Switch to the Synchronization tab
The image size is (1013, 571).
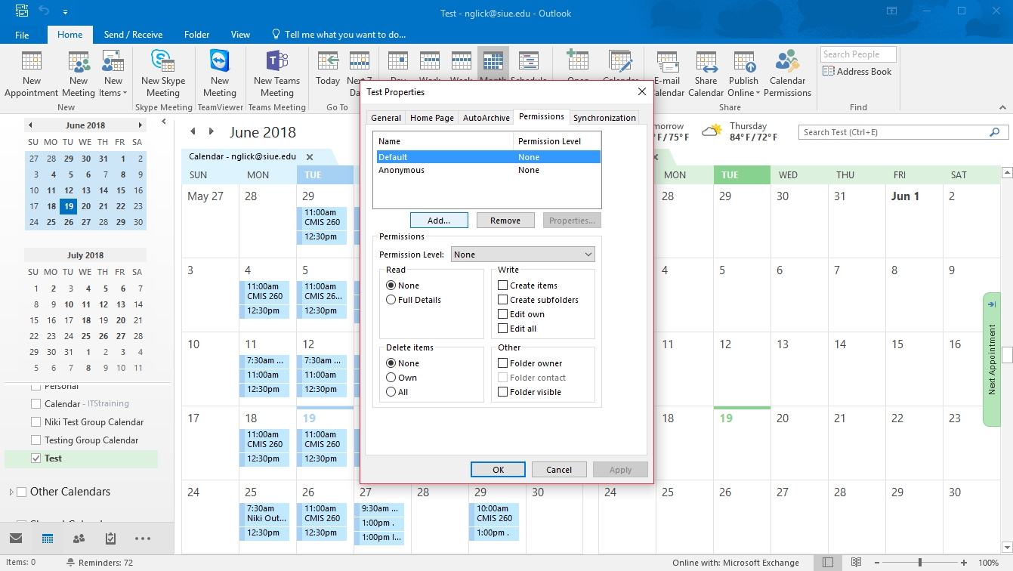pos(604,118)
